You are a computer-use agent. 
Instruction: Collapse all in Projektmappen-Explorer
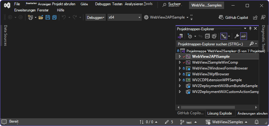coord(207,36)
